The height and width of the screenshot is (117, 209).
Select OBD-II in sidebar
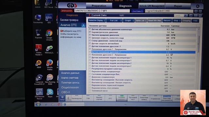[x=66, y=92]
